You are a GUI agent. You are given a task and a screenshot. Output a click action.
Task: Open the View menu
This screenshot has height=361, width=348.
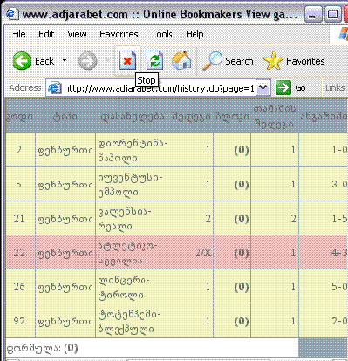[x=77, y=34]
